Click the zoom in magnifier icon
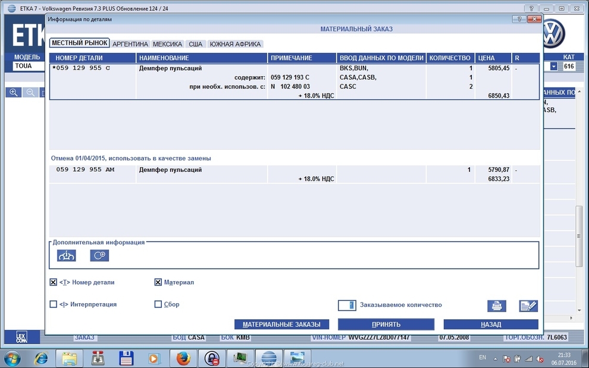Image resolution: width=589 pixels, height=368 pixels. pos(14,92)
